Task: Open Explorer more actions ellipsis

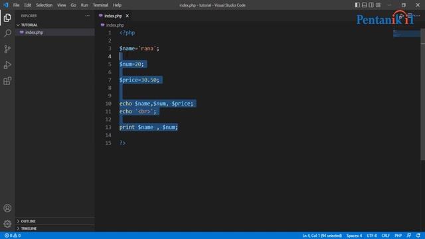Action: 87,16
